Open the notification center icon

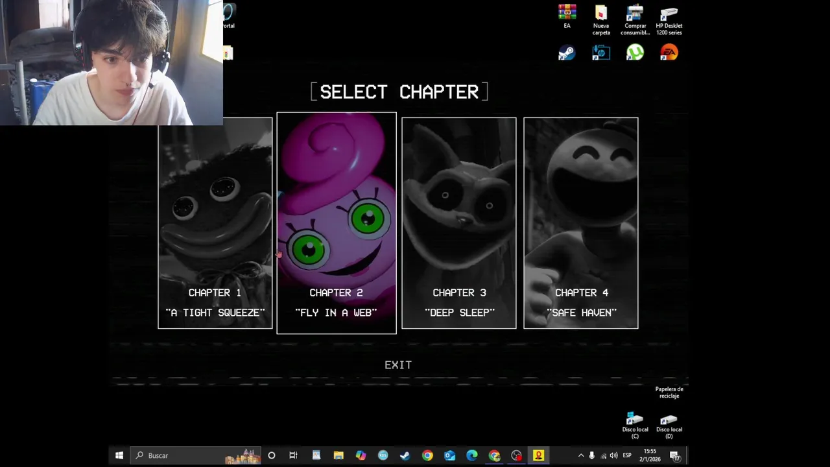(x=674, y=455)
